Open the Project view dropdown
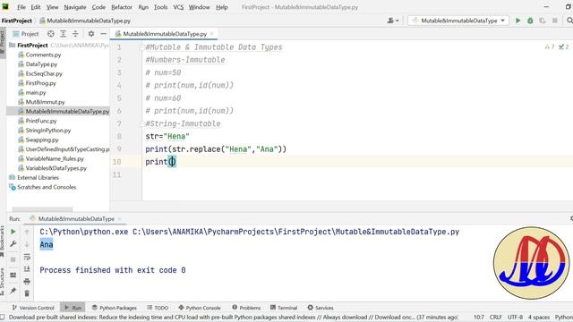The width and height of the screenshot is (573, 322). pyautogui.click(x=26, y=34)
